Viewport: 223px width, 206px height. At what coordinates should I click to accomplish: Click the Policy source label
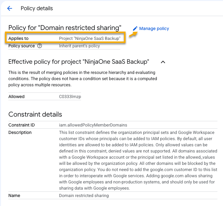[x=21, y=46]
